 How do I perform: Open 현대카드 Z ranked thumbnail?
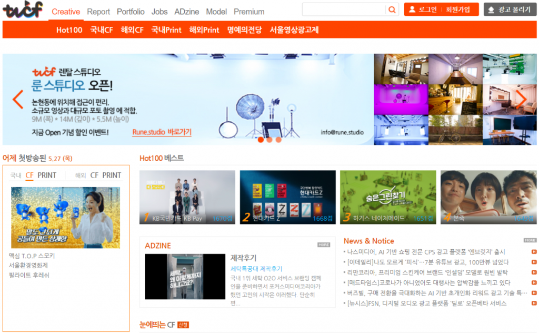pos(288,197)
